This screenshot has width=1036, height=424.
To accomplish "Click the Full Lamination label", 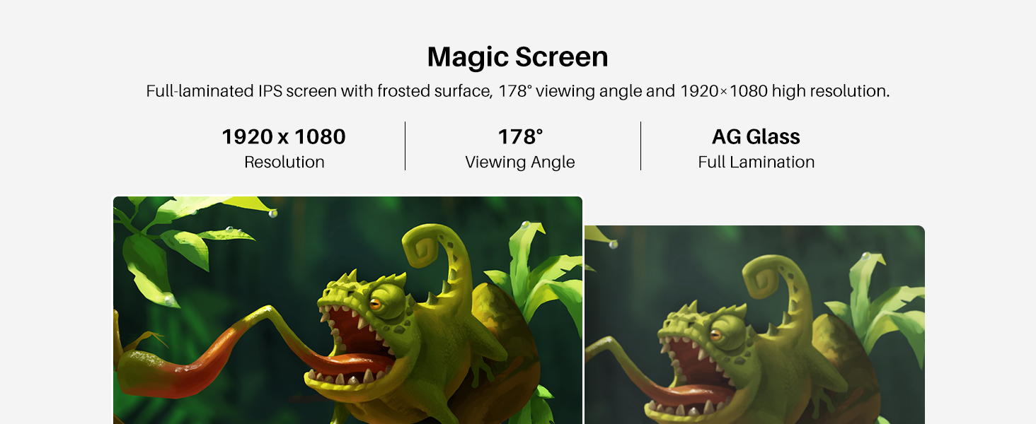I will click(756, 163).
